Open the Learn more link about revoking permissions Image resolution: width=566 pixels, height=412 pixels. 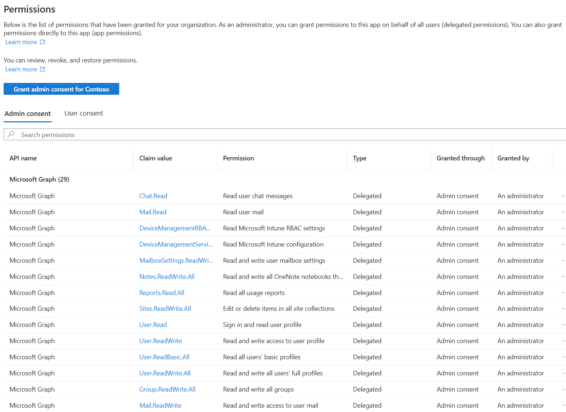(x=21, y=69)
